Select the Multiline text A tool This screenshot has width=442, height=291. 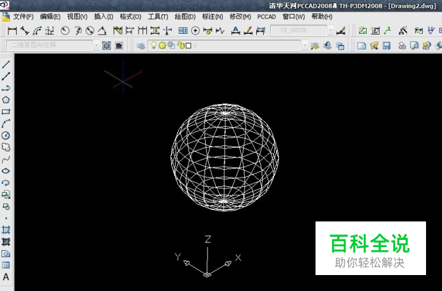(6, 277)
